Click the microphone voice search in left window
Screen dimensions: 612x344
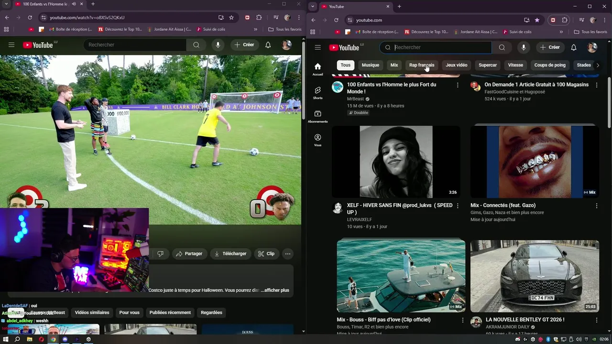(218, 45)
